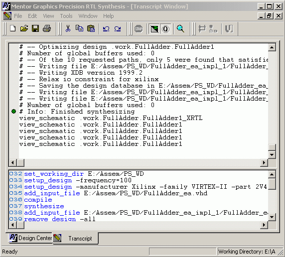Click the green Info marker dot
This screenshot has width=285, height=257.
click(13, 111)
